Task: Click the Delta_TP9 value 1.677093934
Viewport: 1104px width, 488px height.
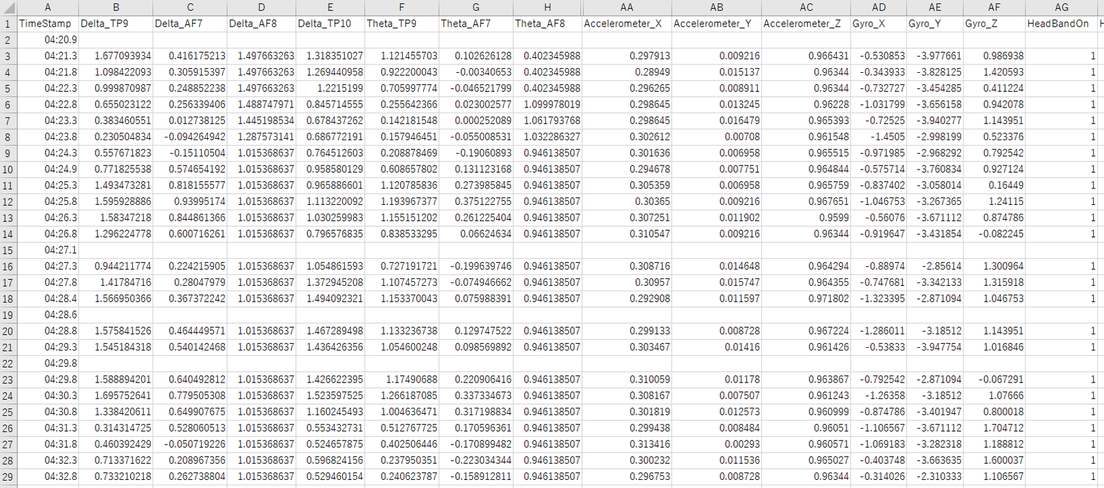Action: click(116, 56)
